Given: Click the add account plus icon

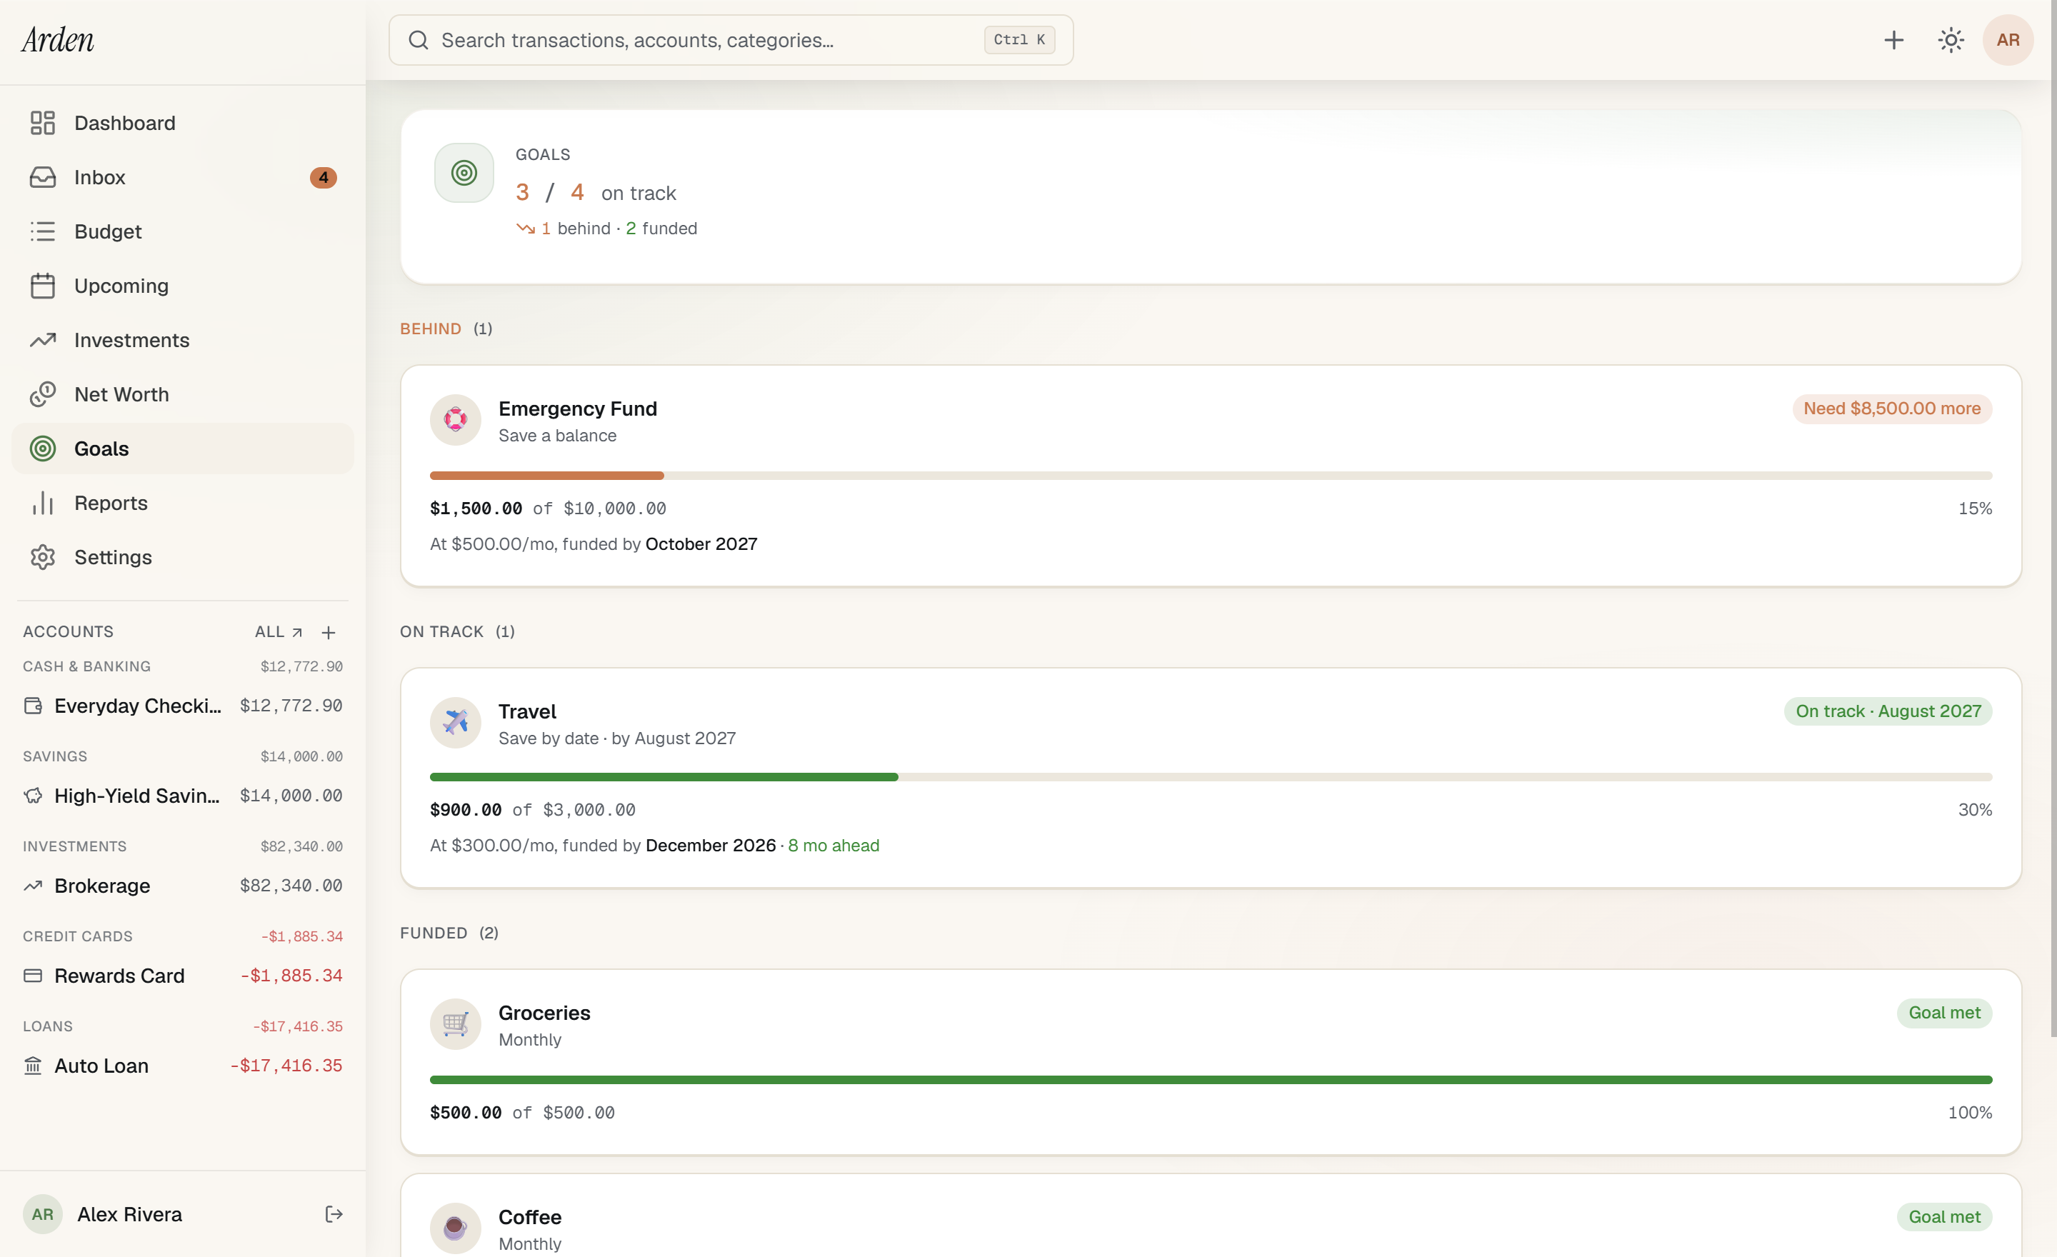Looking at the screenshot, I should tap(329, 633).
